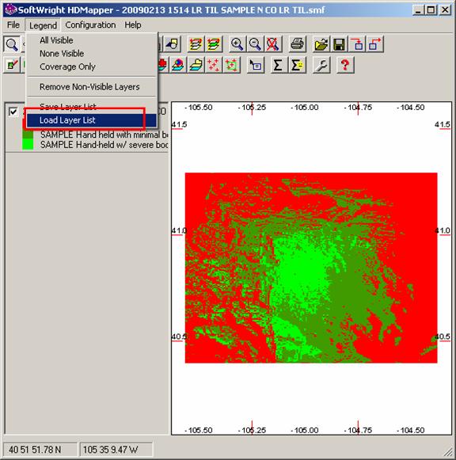Click the crossed-out magnifier reset zoom icon
This screenshot has width=456, height=460.
coord(272,44)
